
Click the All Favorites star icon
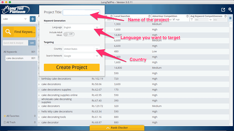point(5,116)
